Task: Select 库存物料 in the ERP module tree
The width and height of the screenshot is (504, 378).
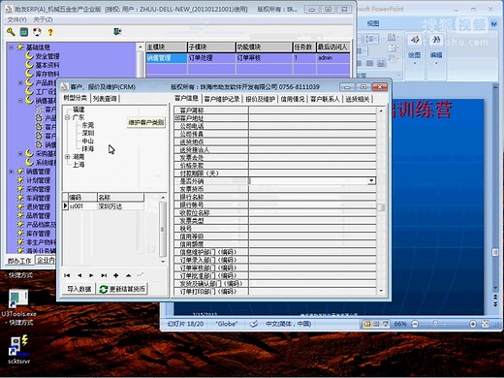Action: (x=47, y=74)
